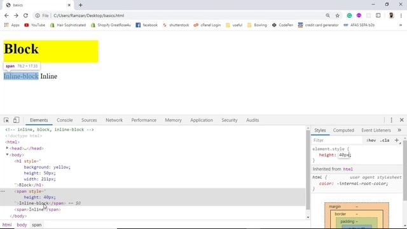
Task: Bookmark this page with the star icon
Action: (338, 15)
